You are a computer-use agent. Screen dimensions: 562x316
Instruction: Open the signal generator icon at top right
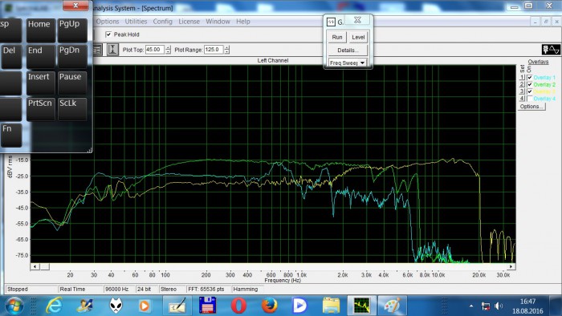[x=551, y=50]
